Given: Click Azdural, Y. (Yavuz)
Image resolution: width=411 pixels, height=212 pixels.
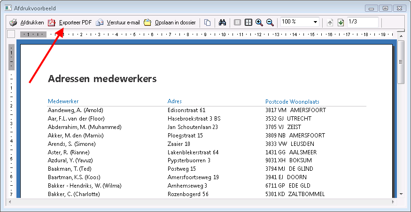Looking at the screenshot, I should click(x=70, y=160).
